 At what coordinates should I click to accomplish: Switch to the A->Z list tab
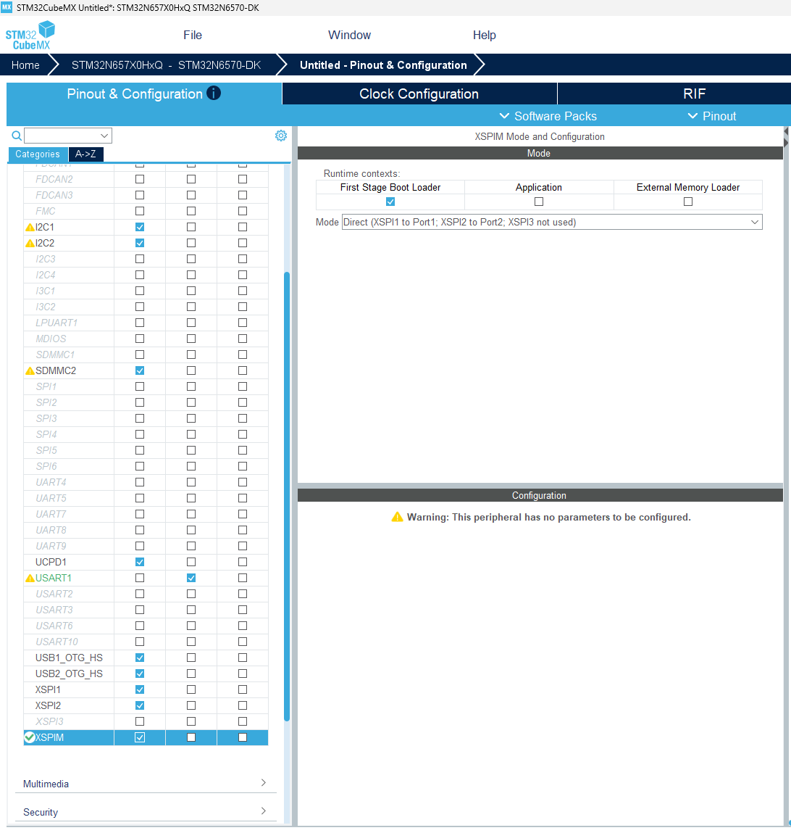[85, 154]
